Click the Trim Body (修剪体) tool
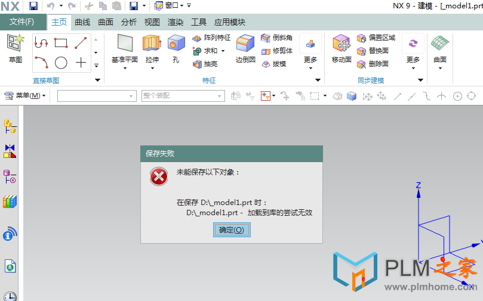The height and width of the screenshot is (301, 483). pos(276,51)
